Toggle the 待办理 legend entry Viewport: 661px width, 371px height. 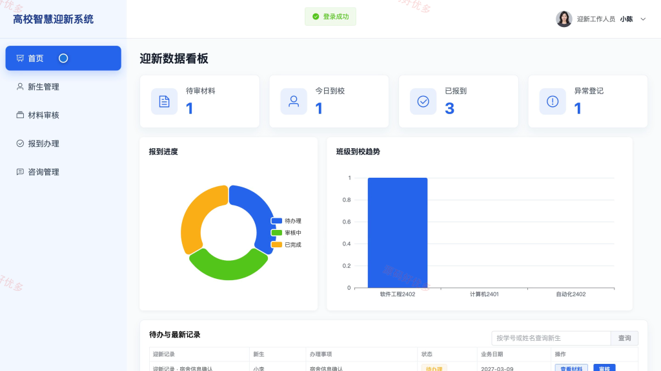[286, 221]
